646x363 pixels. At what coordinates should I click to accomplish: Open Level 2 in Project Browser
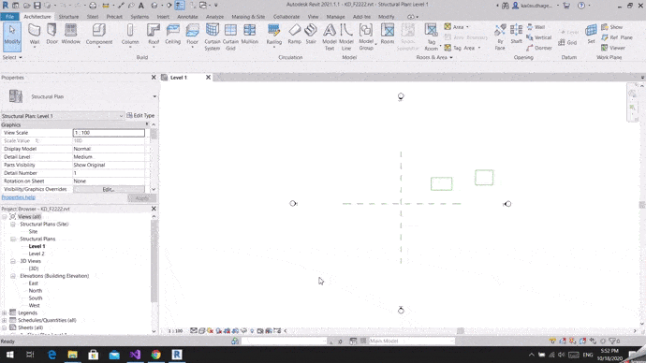(37, 254)
